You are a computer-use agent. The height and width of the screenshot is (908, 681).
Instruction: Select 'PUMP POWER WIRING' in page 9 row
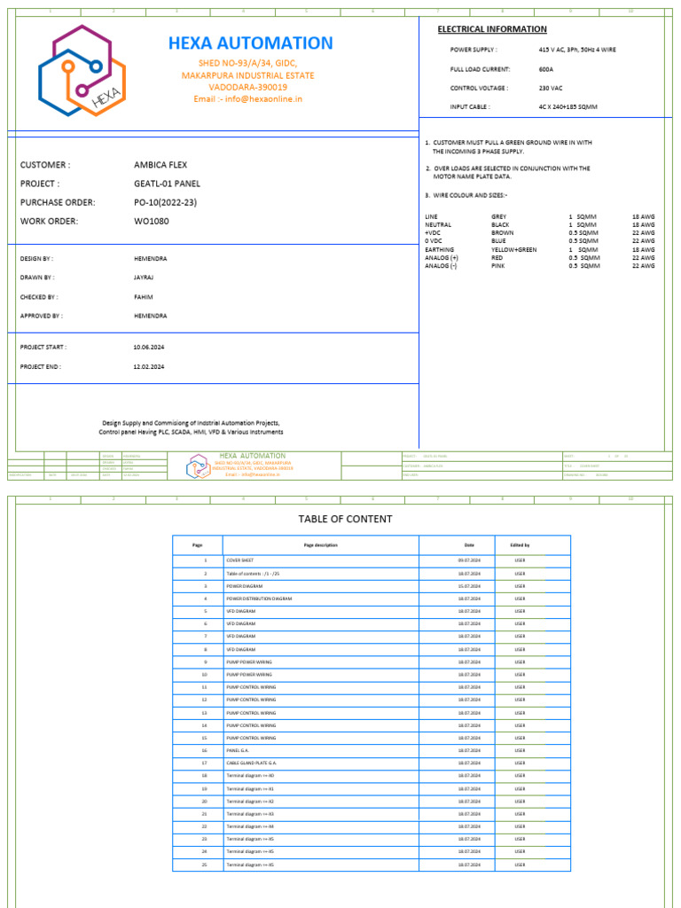249,661
